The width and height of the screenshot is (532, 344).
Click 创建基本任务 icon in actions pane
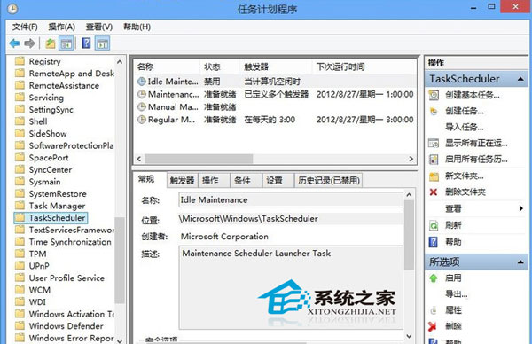click(x=434, y=95)
